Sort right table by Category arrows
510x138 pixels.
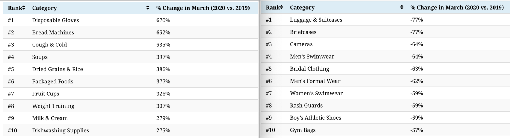(402, 7)
